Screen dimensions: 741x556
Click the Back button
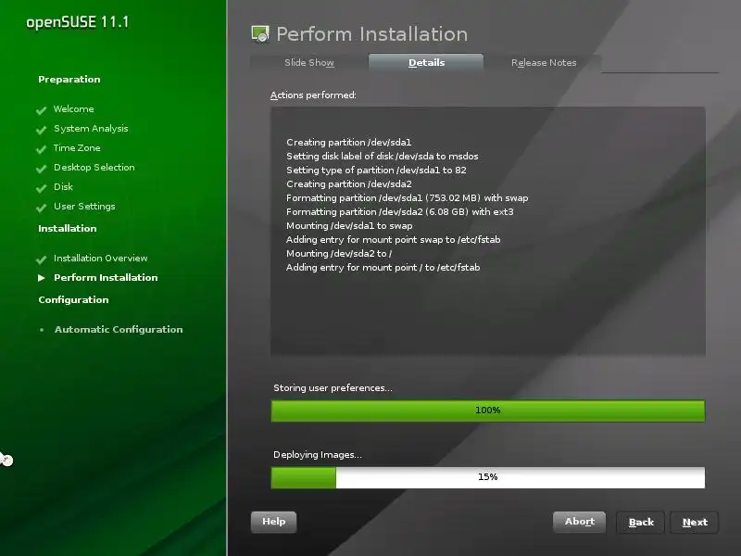click(641, 523)
